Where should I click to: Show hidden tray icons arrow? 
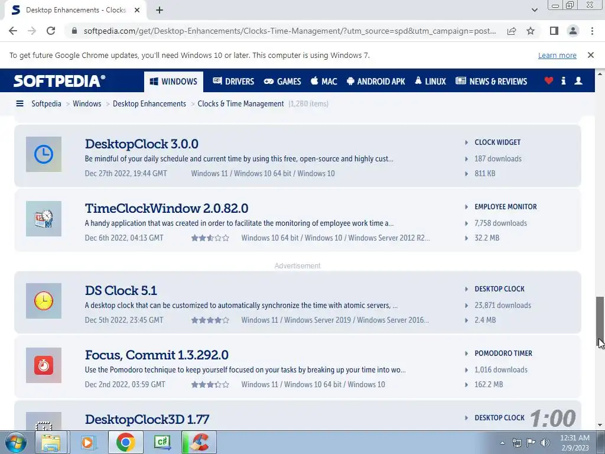pos(502,443)
